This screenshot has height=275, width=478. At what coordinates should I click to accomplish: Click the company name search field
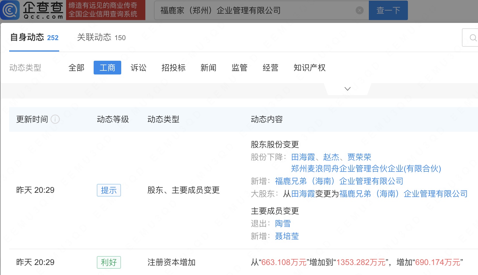tap(256, 11)
